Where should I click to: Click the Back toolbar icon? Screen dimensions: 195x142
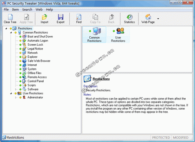[x=112, y=17]
